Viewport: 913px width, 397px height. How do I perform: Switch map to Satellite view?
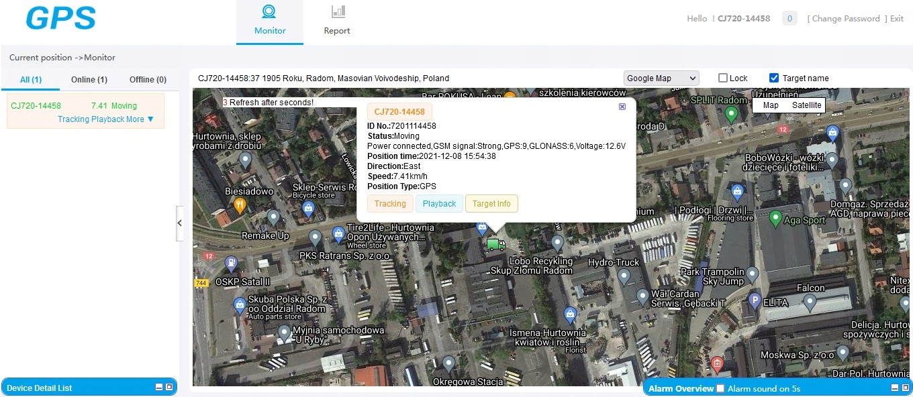806,105
